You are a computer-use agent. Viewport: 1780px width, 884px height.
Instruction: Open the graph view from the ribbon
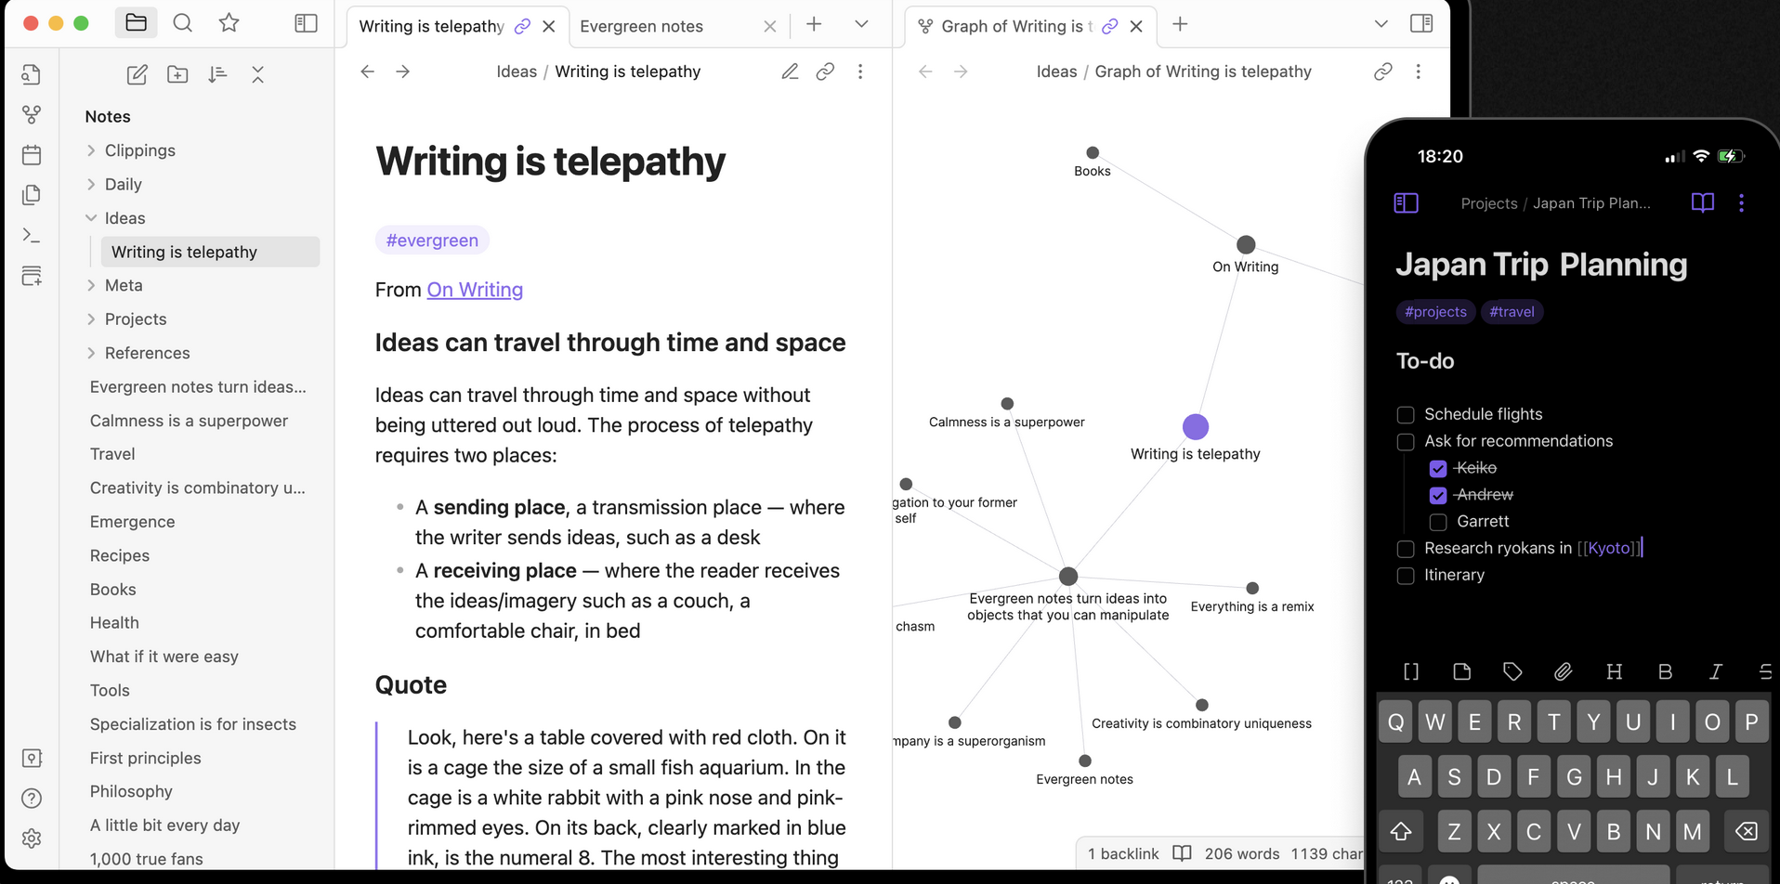pos(32,114)
